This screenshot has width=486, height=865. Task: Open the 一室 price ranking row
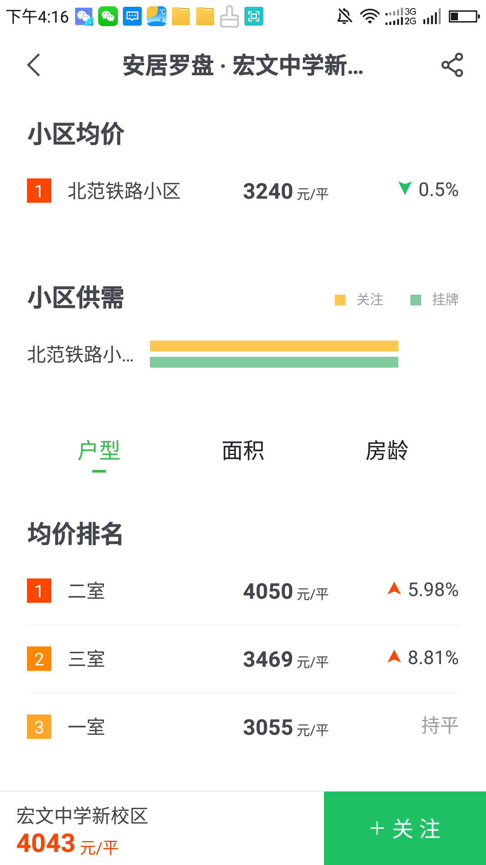point(243,727)
